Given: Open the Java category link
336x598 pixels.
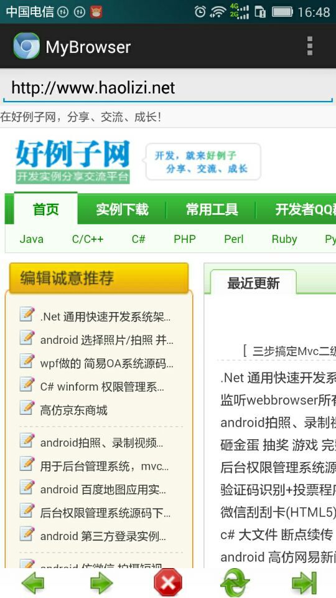Looking at the screenshot, I should 32,239.
